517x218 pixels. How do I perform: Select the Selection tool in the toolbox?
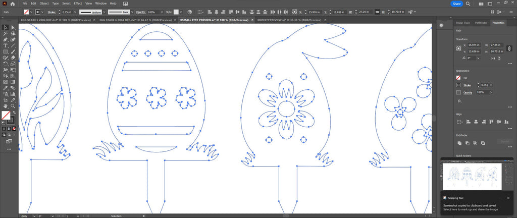point(6,27)
